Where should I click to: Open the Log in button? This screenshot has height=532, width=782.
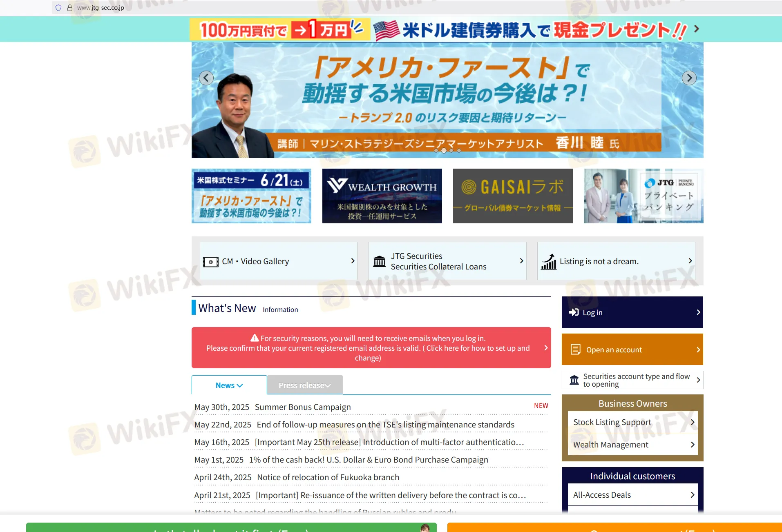click(632, 312)
